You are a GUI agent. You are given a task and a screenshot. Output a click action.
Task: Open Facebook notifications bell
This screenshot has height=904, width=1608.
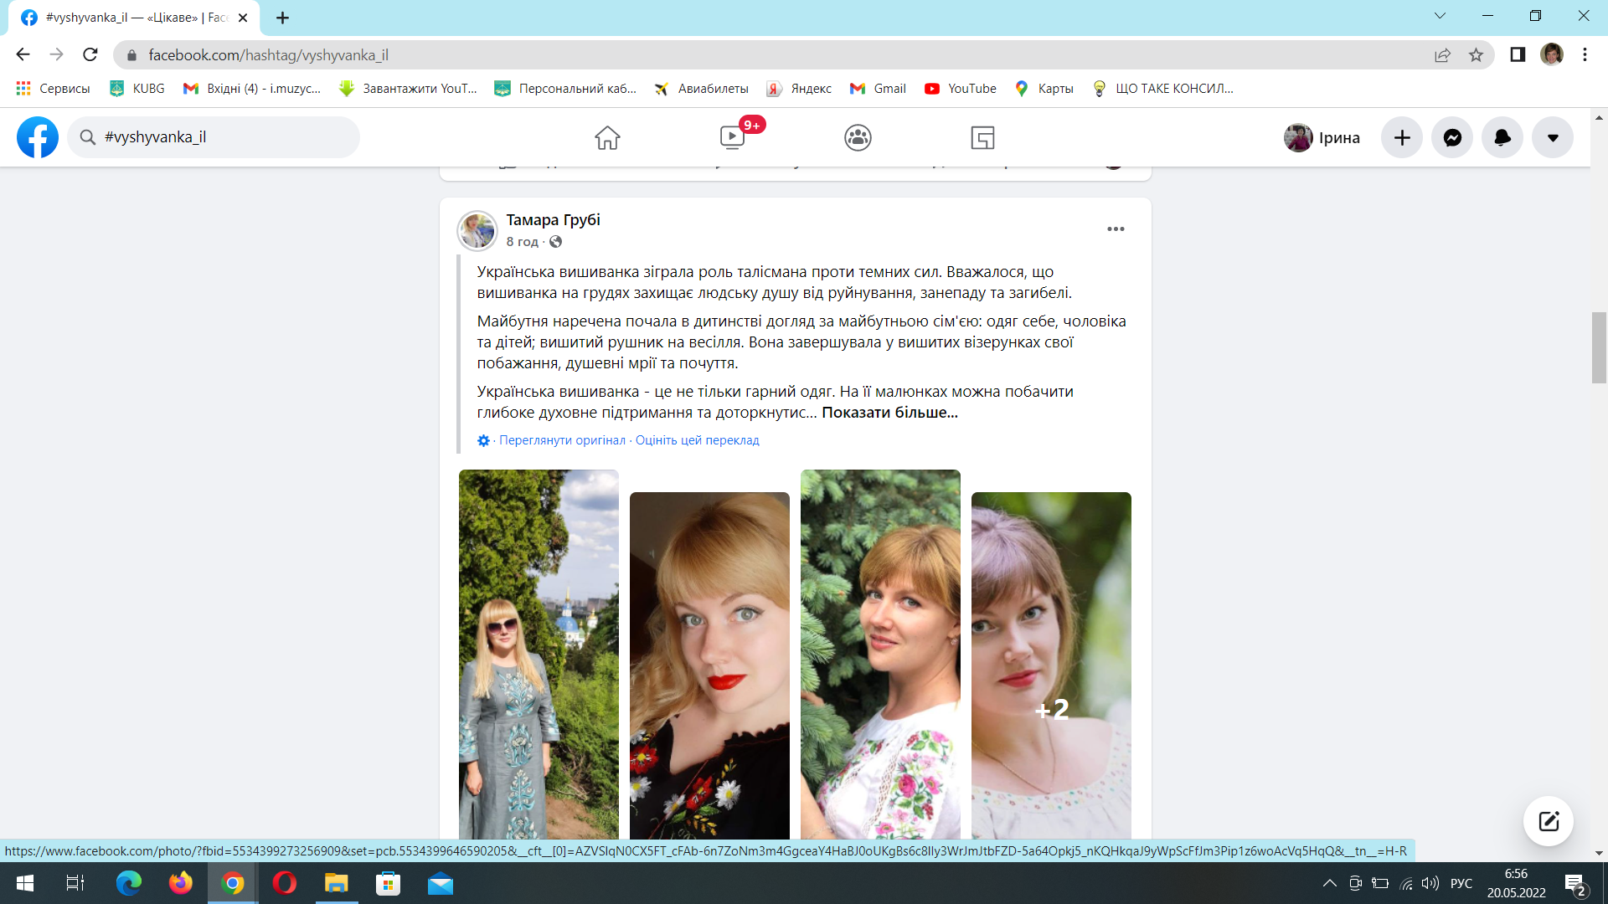[x=1502, y=137]
